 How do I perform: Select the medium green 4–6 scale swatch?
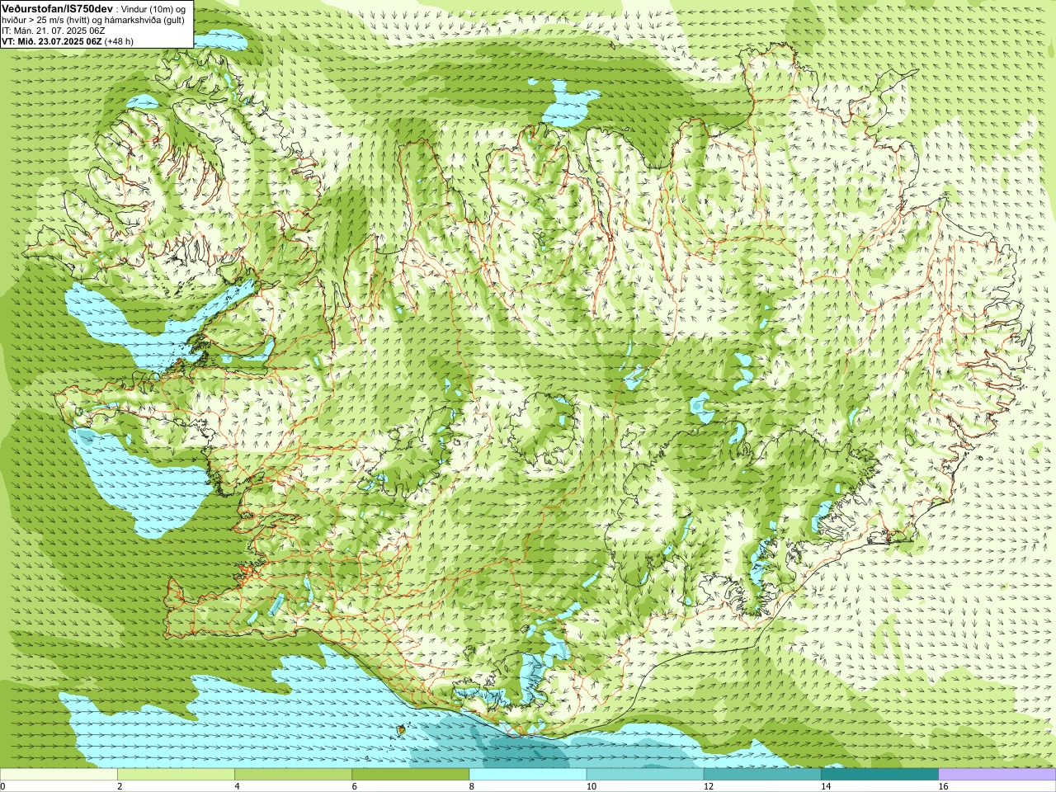coord(293,775)
